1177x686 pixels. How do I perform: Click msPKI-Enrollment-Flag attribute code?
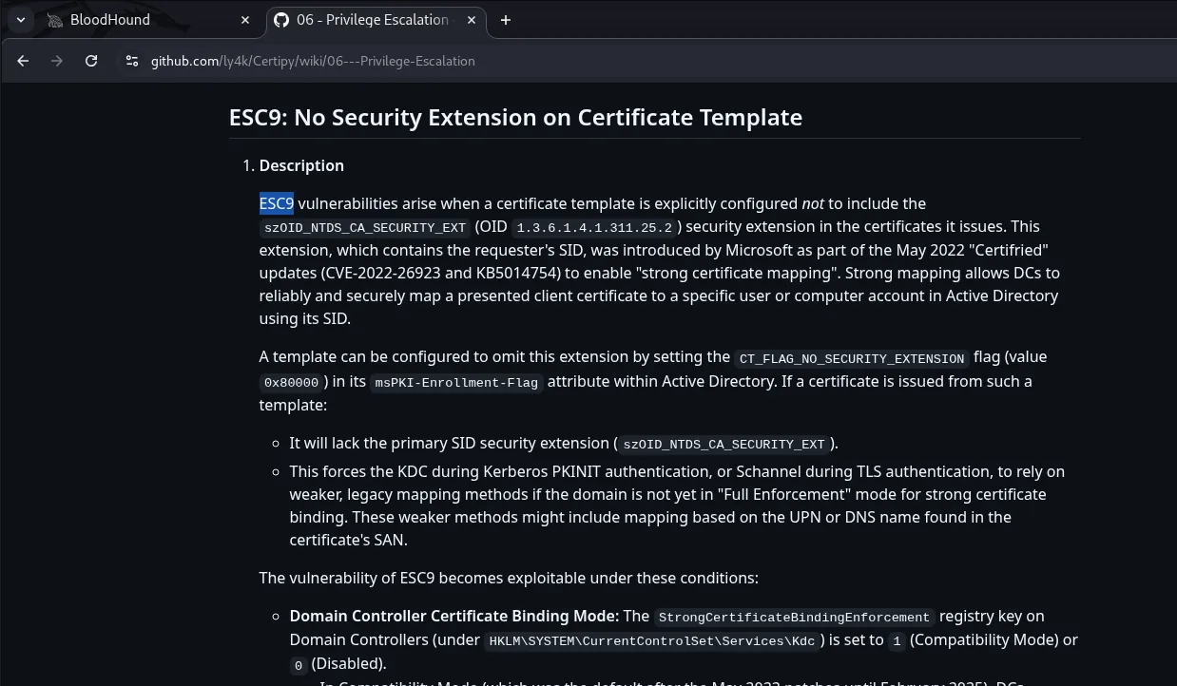coord(456,382)
